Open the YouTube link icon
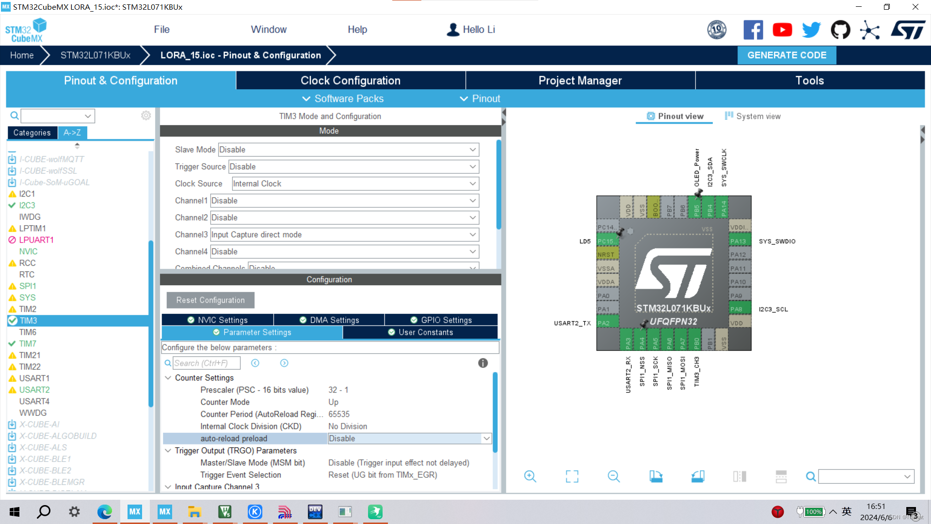 [x=782, y=30]
